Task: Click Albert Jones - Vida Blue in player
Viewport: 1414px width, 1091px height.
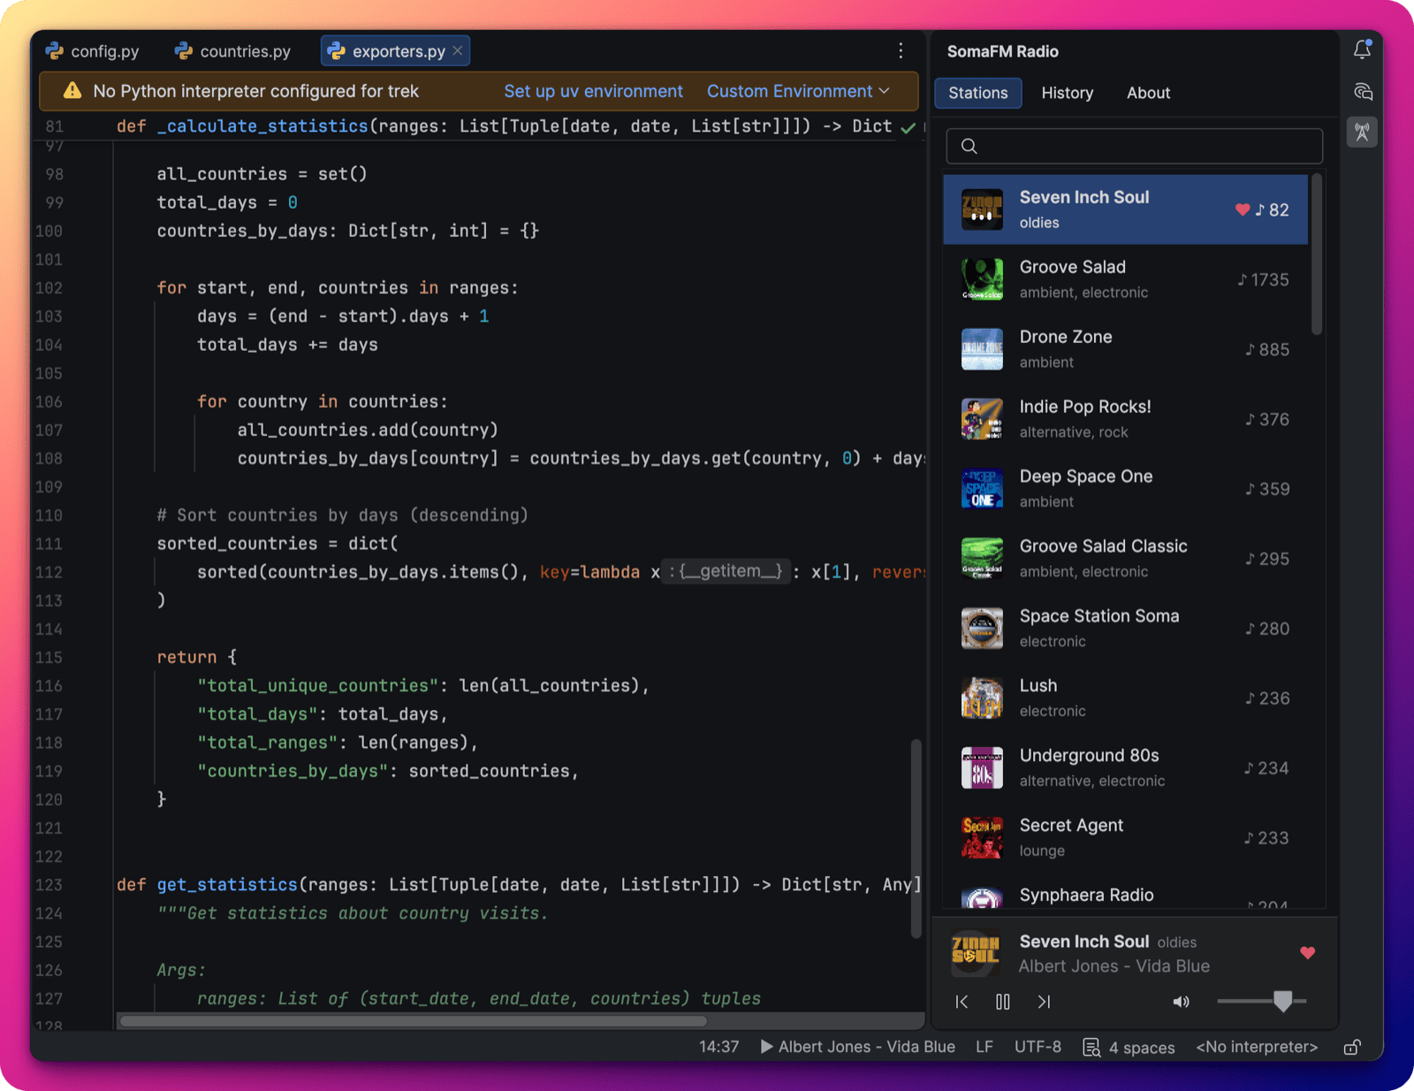Action: (x=1114, y=966)
